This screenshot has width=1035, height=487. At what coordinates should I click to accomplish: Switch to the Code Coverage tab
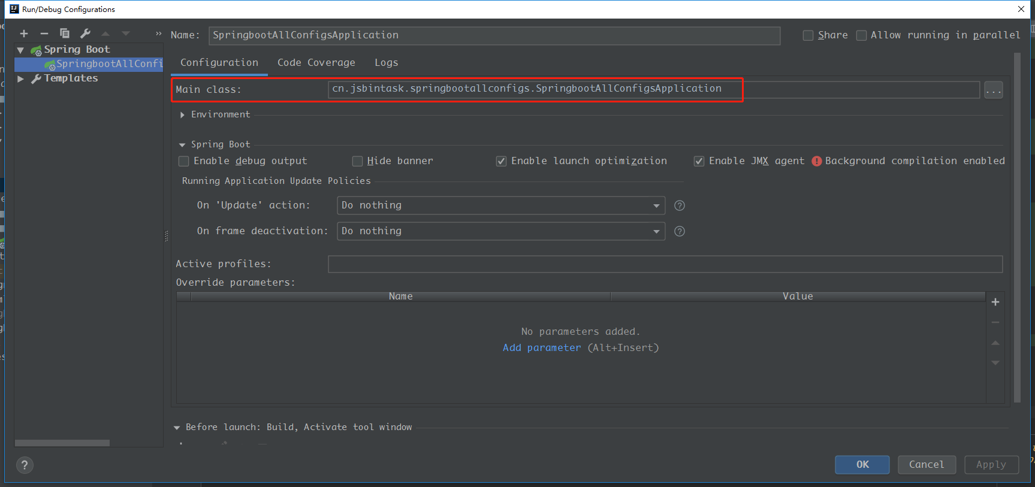click(x=316, y=62)
